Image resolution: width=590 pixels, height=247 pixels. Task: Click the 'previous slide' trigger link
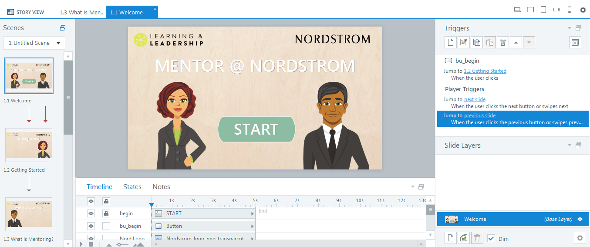coord(480,115)
